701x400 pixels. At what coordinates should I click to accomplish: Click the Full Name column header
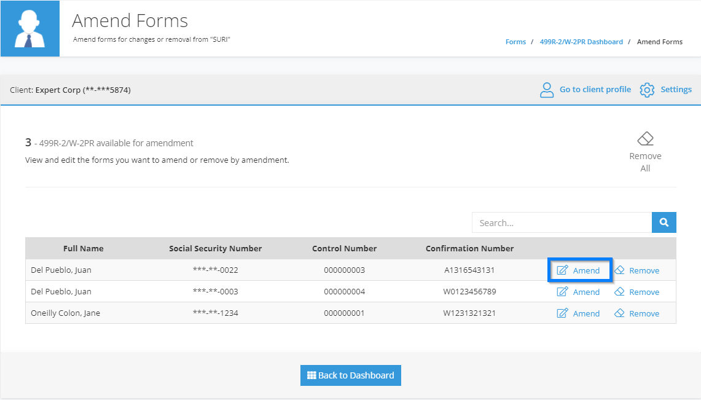(x=83, y=248)
